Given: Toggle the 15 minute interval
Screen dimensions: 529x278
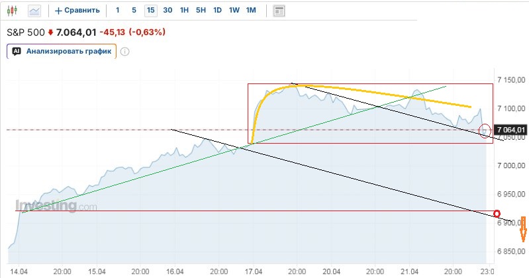Looking at the screenshot, I should [151, 11].
